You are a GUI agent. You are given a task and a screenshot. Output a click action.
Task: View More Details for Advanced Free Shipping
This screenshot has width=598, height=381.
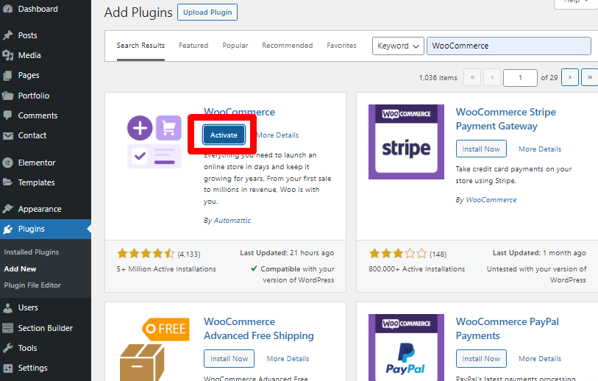coord(288,358)
